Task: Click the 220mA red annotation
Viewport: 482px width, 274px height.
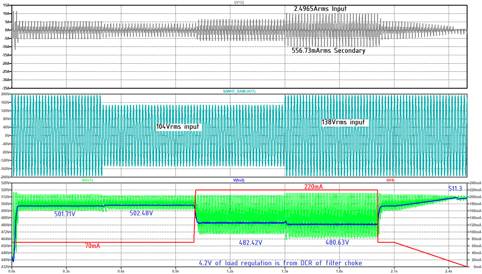Action: click(x=314, y=186)
